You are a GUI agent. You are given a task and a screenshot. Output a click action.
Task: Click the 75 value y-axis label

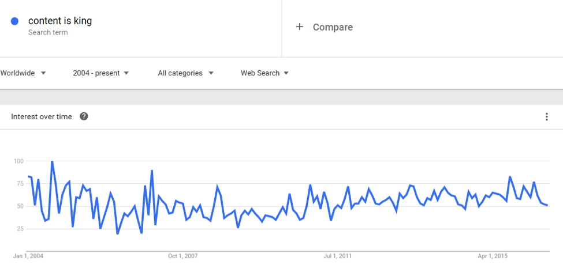pyautogui.click(x=20, y=184)
